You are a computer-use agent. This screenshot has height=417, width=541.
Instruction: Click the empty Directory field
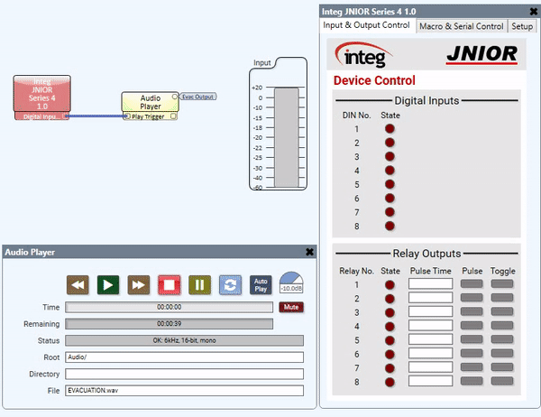coord(184,374)
